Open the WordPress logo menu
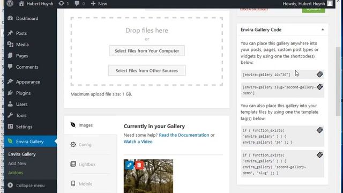Viewport: 343px width, 193px height. point(10,3)
